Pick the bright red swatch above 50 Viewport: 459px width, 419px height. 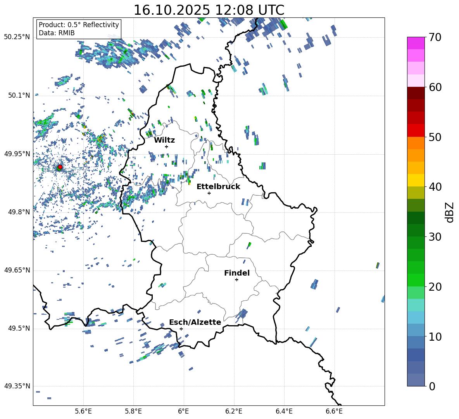click(x=416, y=130)
